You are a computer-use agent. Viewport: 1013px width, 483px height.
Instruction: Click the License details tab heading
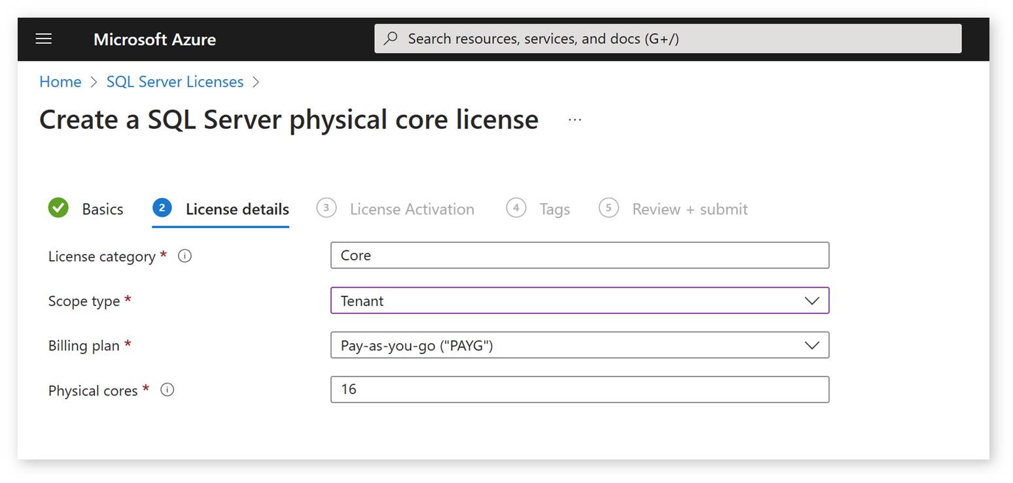click(x=238, y=208)
